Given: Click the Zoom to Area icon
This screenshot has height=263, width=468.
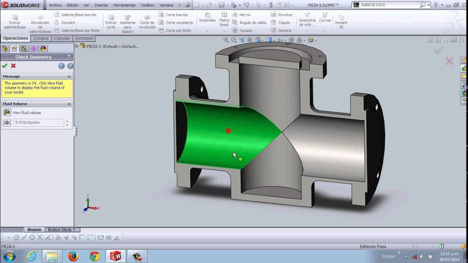Looking at the screenshot, I should 234,40.
